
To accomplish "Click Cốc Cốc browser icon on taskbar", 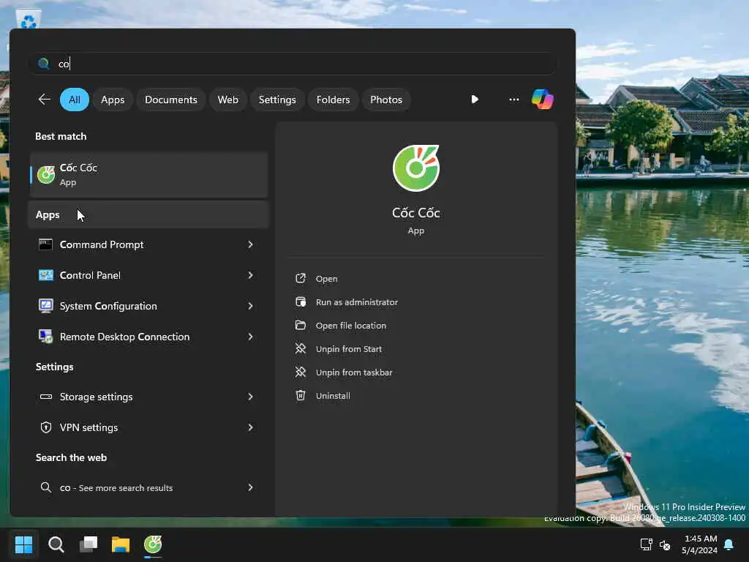I will (153, 544).
